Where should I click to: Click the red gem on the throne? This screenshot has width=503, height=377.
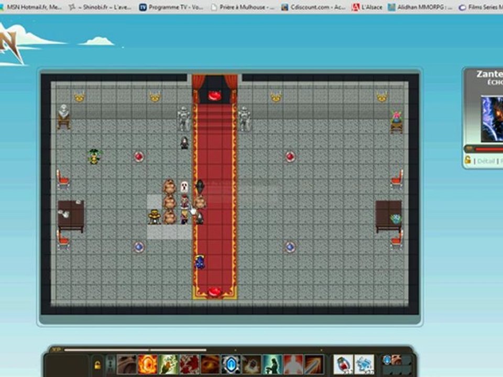click(x=215, y=95)
